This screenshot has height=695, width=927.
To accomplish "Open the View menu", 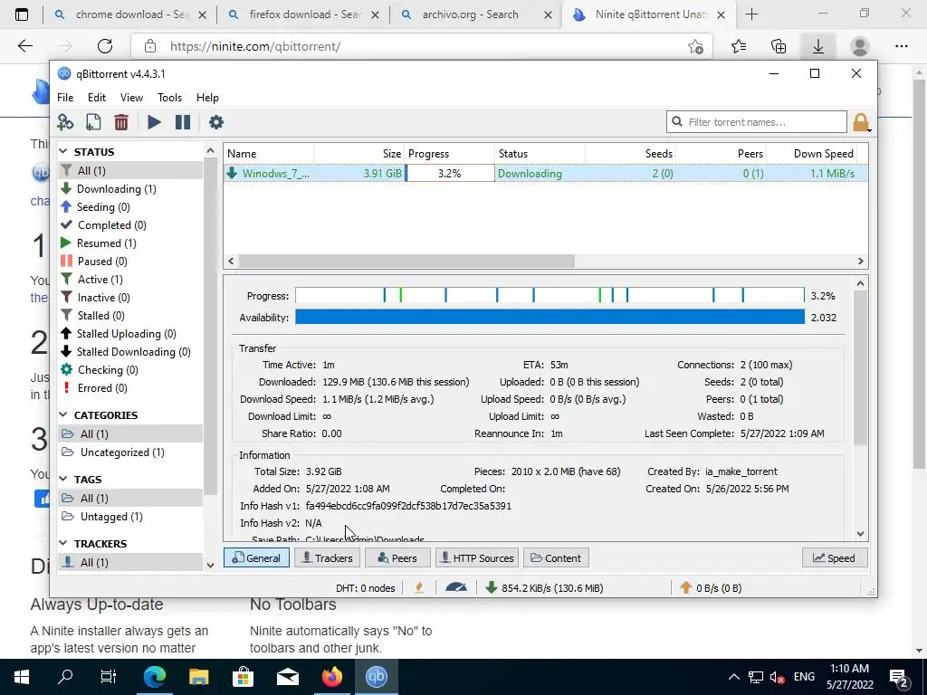I will 131,98.
